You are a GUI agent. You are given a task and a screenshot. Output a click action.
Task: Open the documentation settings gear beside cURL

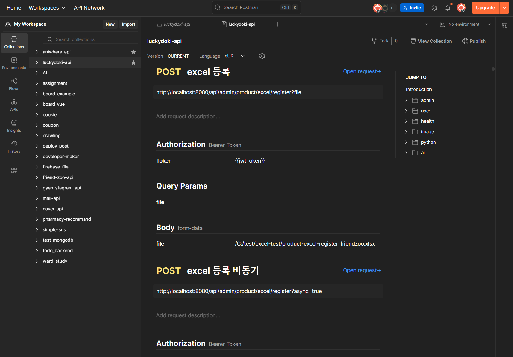[x=262, y=56]
